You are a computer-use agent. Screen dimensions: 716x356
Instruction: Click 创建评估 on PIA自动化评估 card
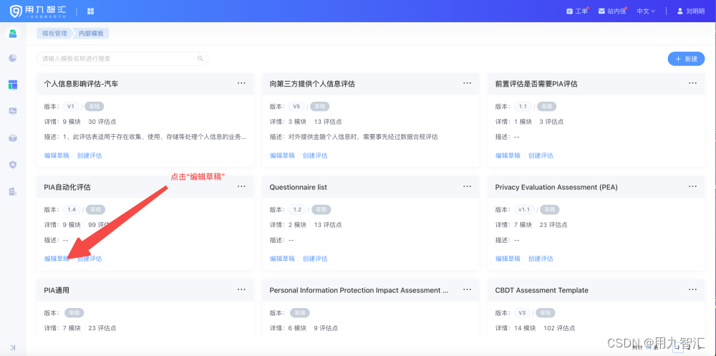[89, 259]
